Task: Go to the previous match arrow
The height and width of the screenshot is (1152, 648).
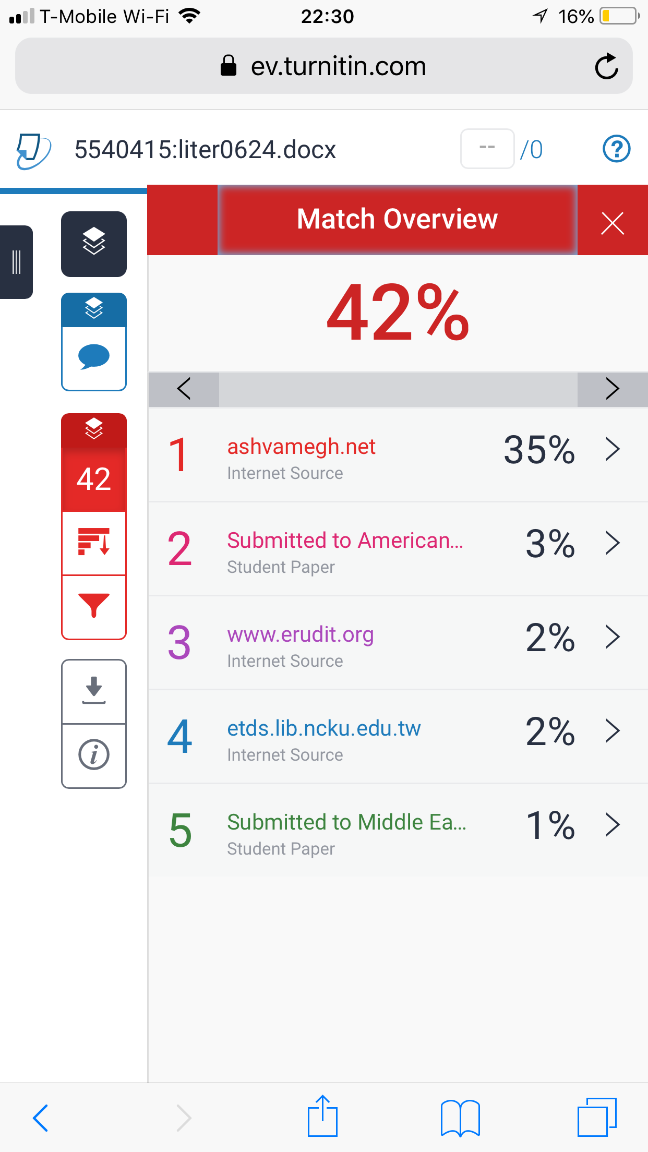Action: pos(184,389)
